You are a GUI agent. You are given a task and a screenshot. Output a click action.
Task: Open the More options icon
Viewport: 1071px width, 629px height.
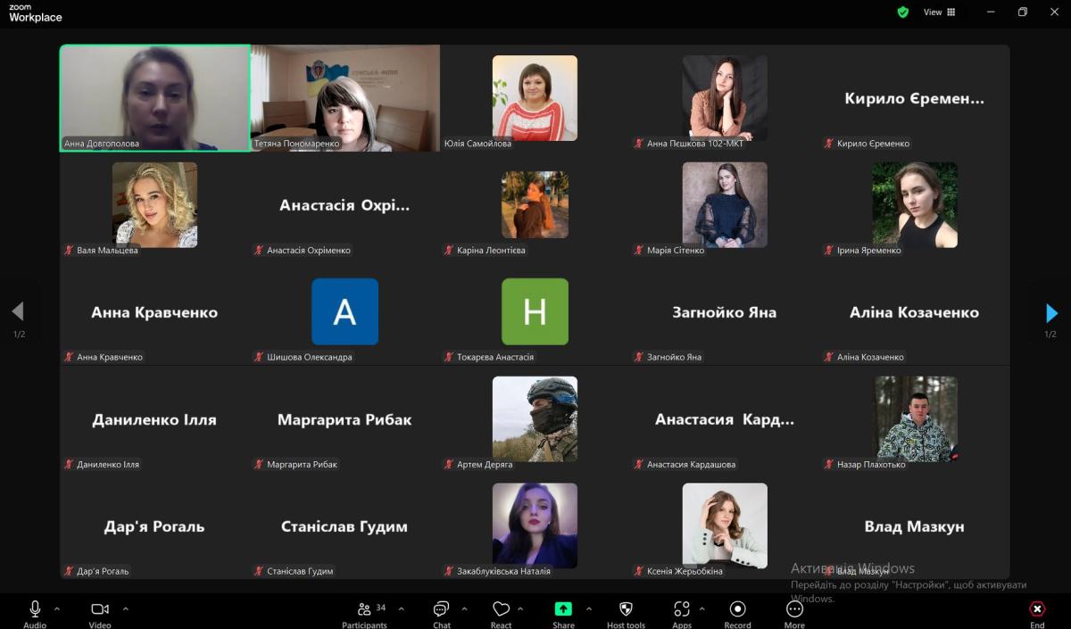pyautogui.click(x=794, y=609)
